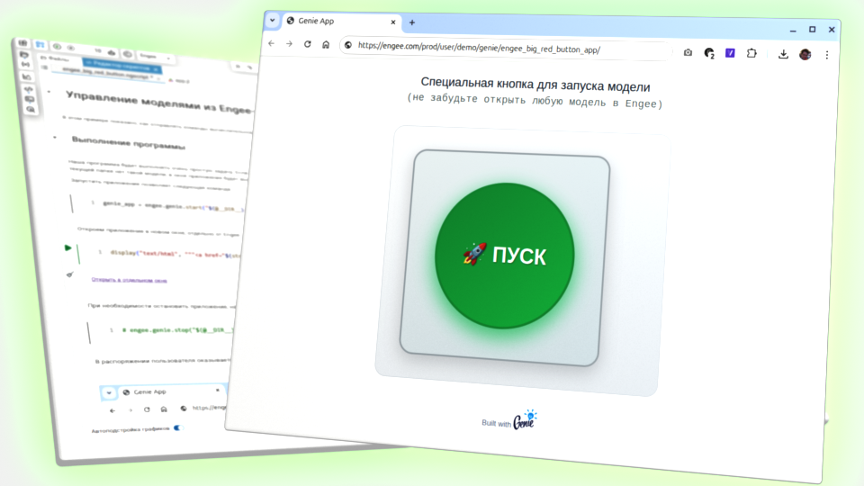Open the browser extensions puzzle icon
Viewport: 864px width, 486px height.
pyautogui.click(x=751, y=53)
